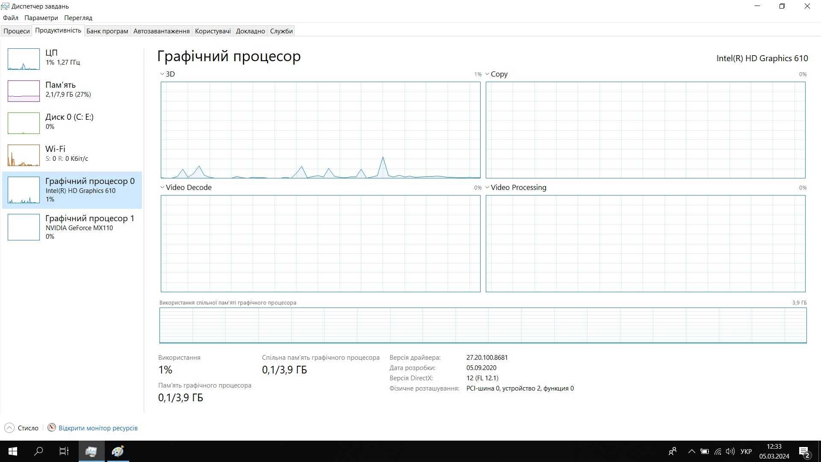Open the Copy engine dropdown chevron
821x462 pixels.
point(487,74)
